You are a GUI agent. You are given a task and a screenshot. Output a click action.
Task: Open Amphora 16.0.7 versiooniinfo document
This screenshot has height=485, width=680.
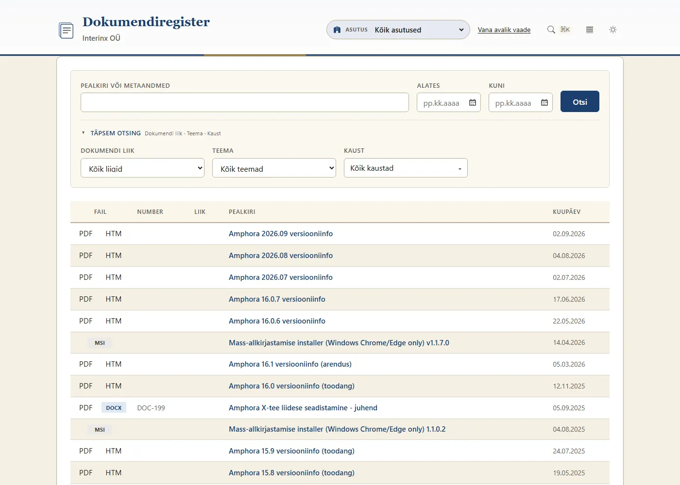click(277, 299)
